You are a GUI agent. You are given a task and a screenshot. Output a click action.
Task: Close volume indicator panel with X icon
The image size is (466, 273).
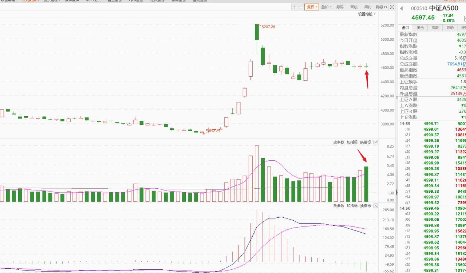(376, 142)
